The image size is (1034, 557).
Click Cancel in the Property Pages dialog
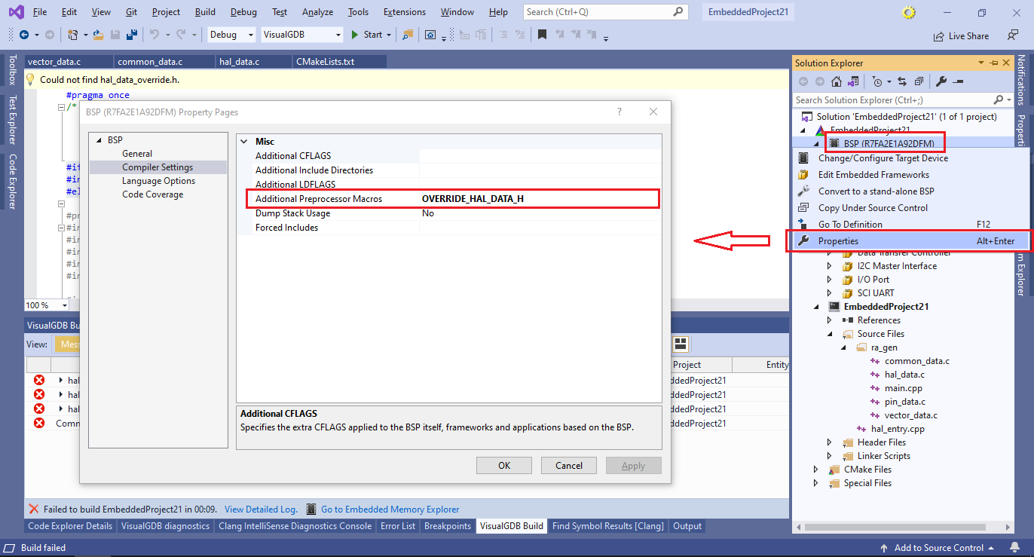[569, 466]
